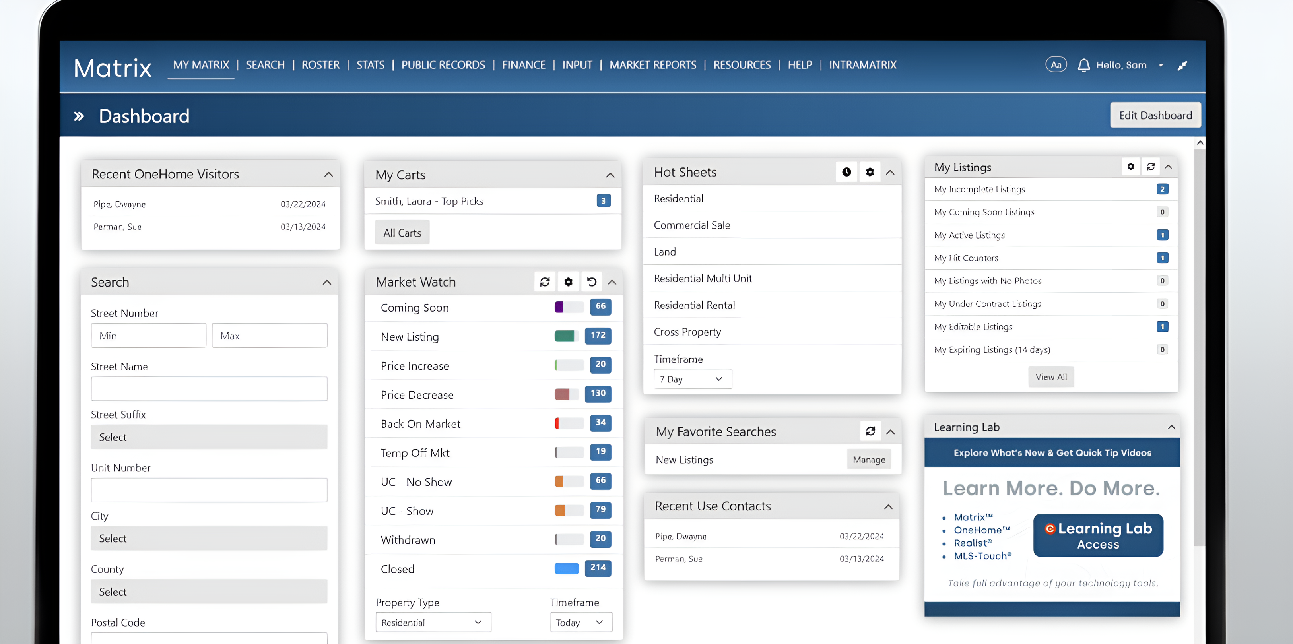The image size is (1293, 644).
Task: Click the Learning Lab Access graphic
Action: coord(1098,535)
